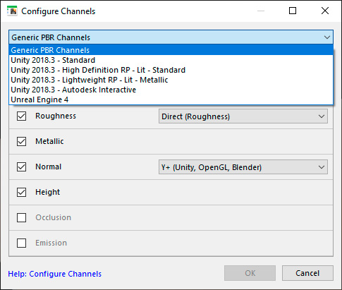Click the Height label text
Image resolution: width=342 pixels, height=290 pixels.
point(48,192)
